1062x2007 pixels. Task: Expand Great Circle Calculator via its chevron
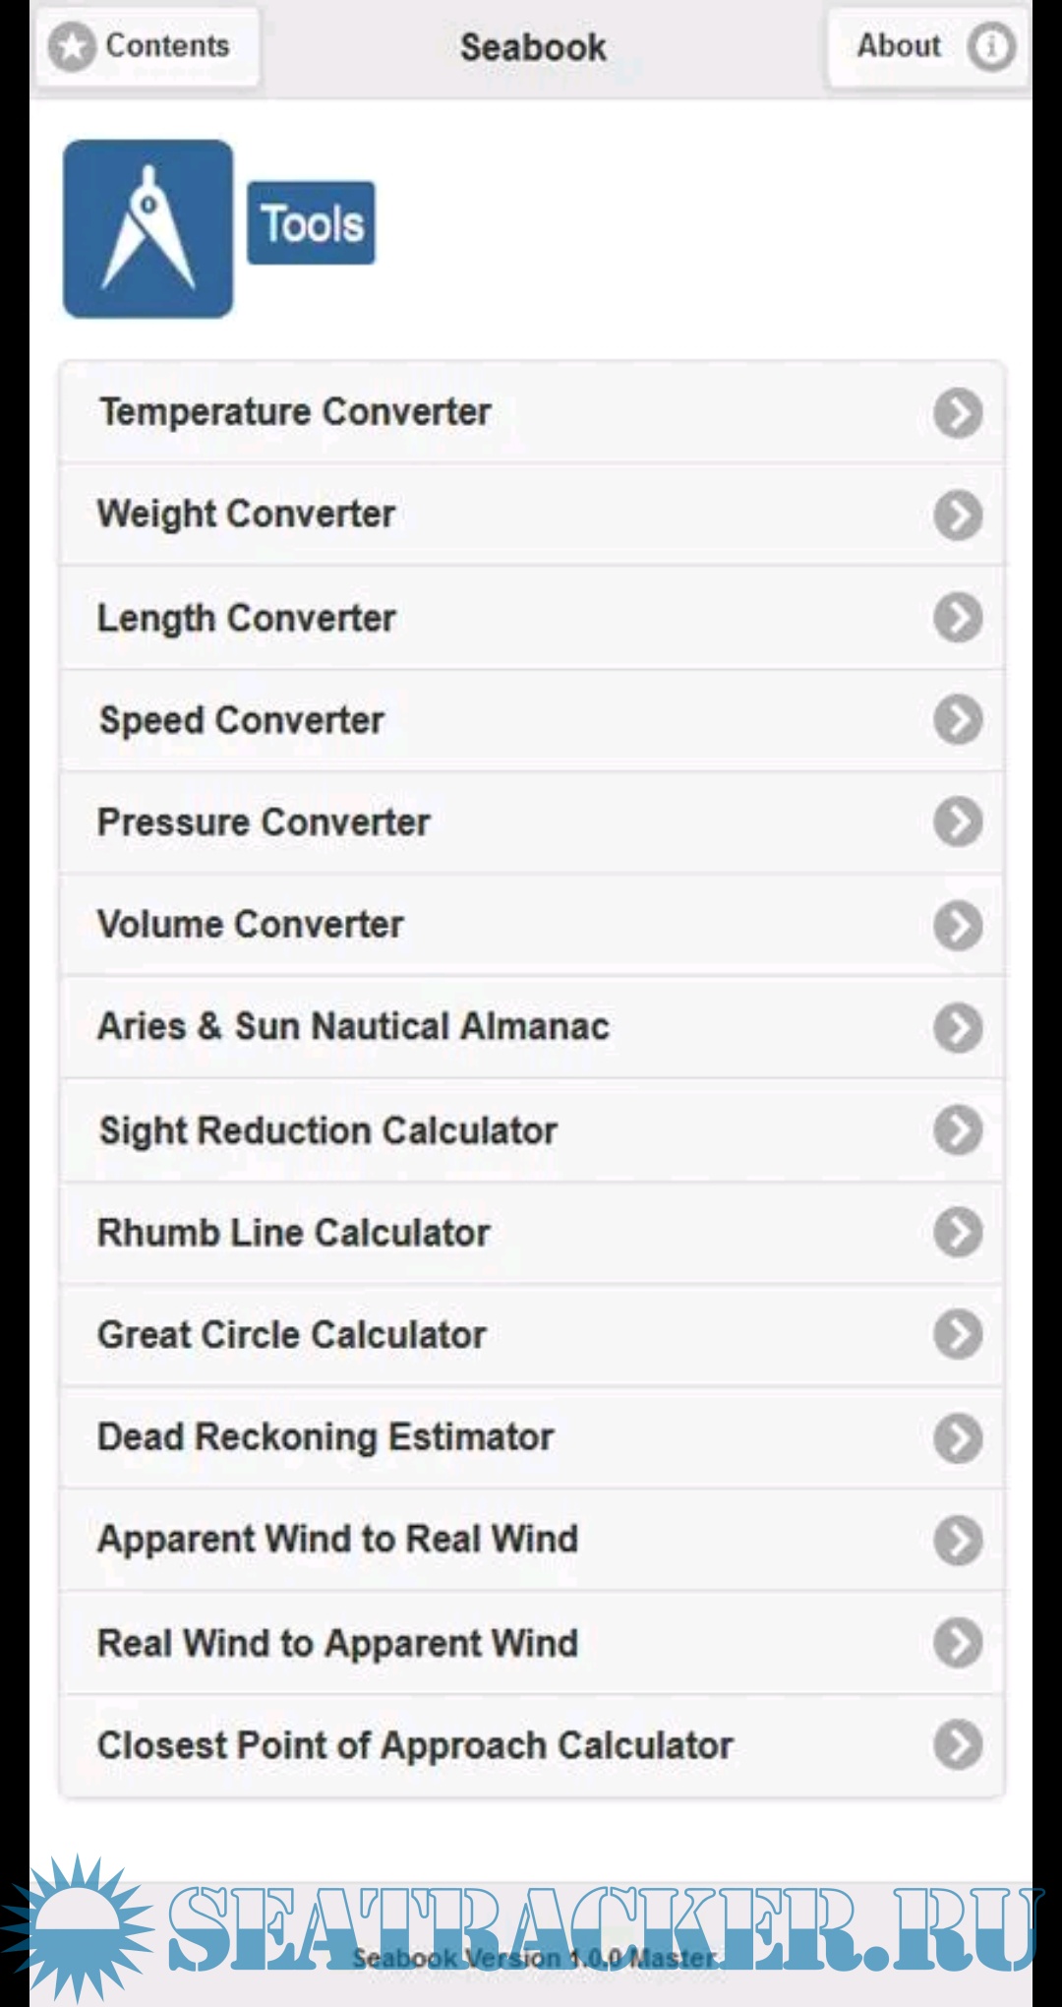click(x=958, y=1335)
